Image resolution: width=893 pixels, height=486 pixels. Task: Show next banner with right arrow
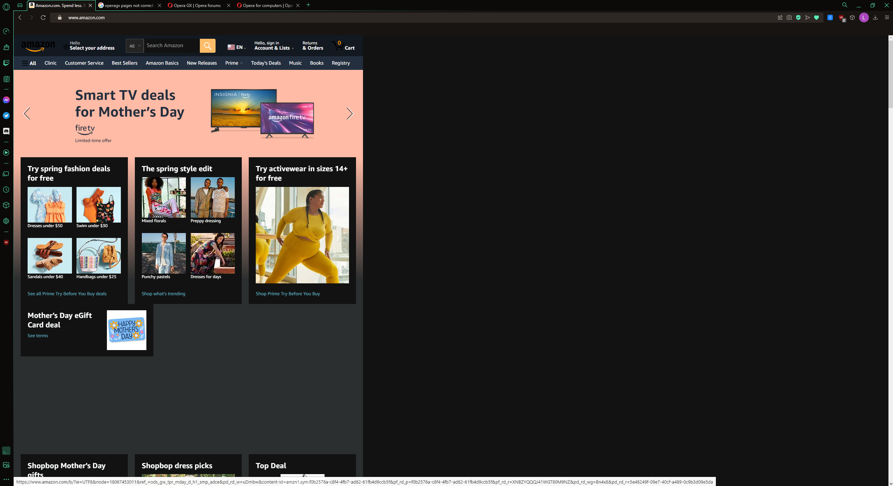(349, 114)
